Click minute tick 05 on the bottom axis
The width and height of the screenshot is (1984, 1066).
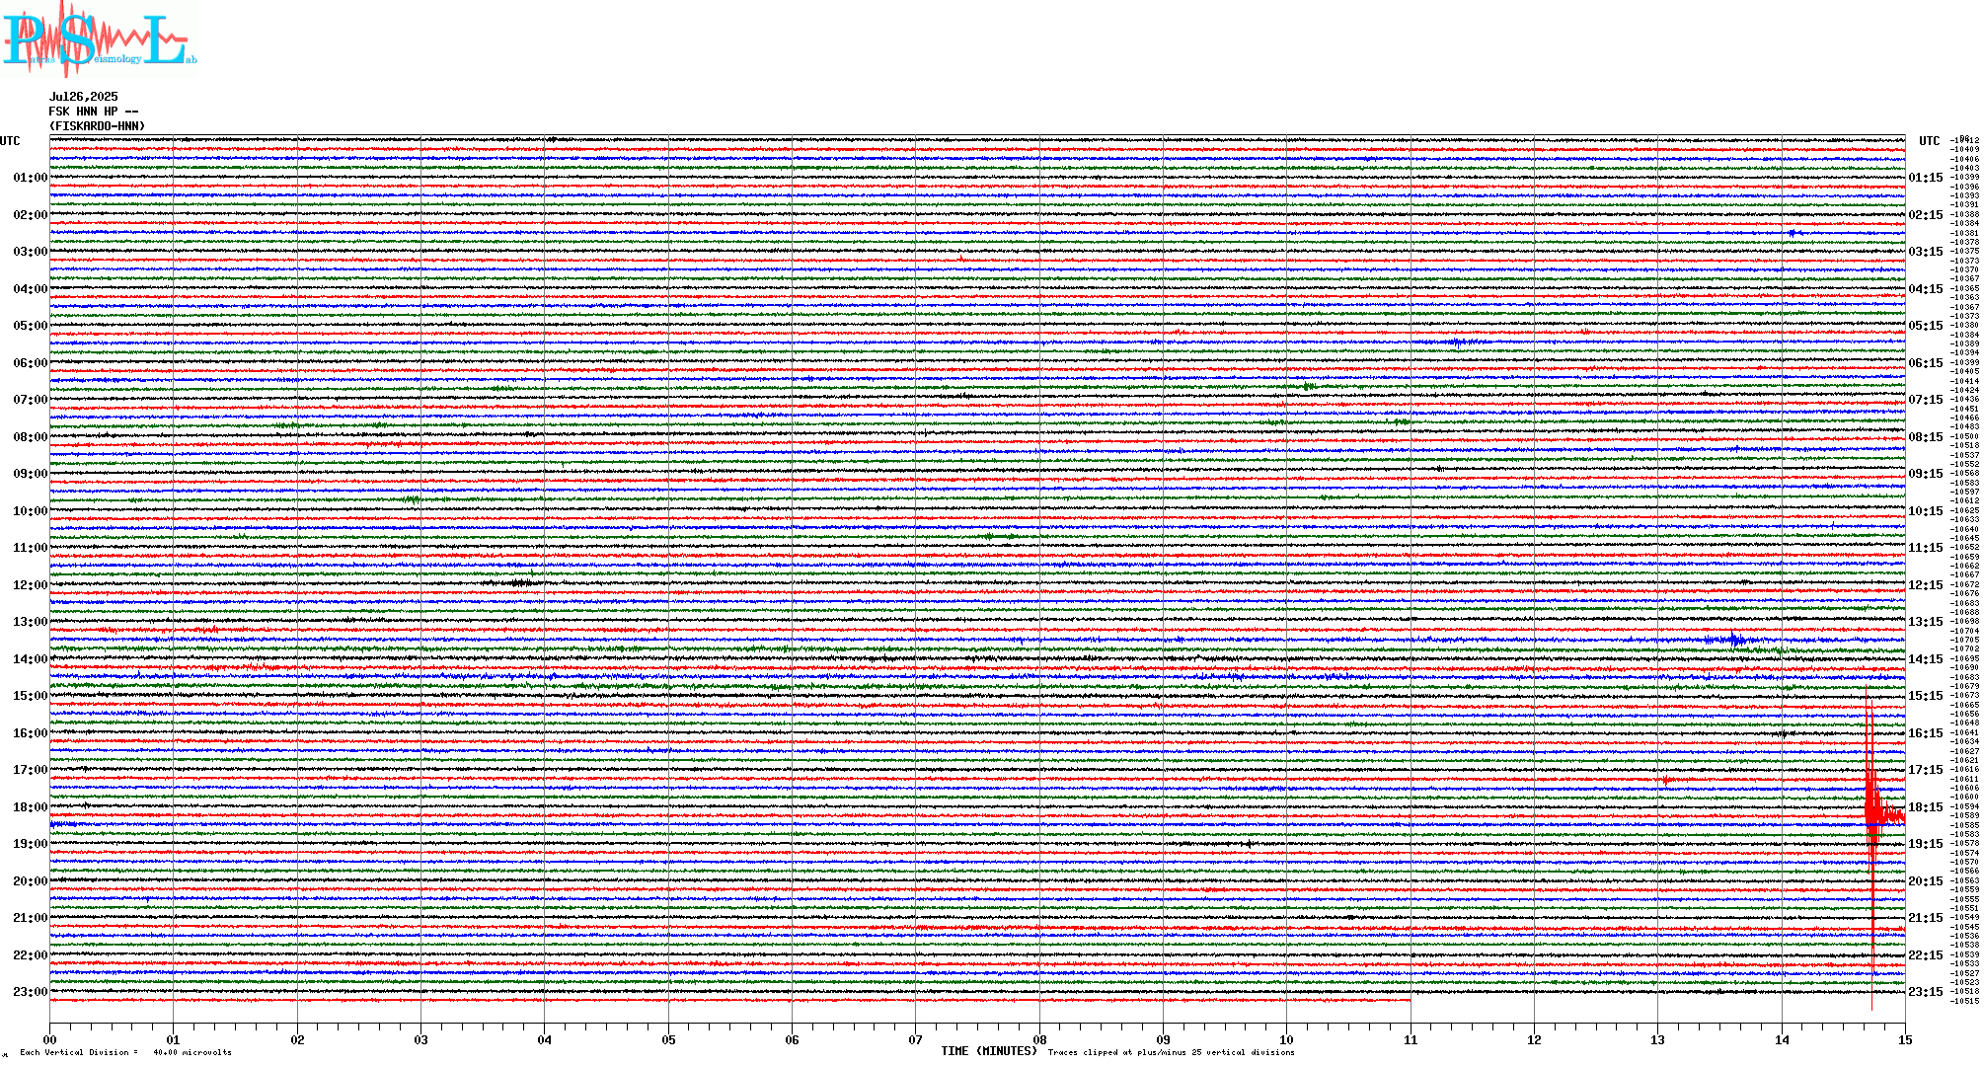point(669,1039)
